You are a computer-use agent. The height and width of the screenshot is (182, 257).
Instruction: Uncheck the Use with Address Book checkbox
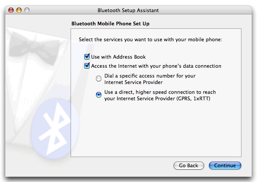[87, 57]
